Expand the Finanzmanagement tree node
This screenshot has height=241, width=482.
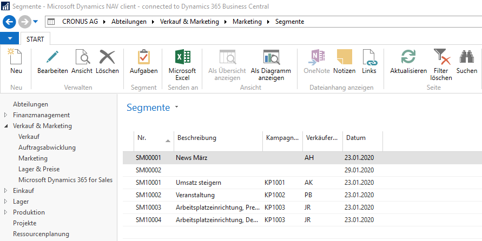click(5, 115)
